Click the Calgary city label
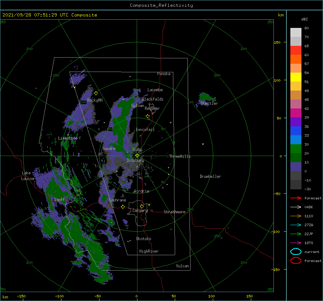 click(x=140, y=210)
